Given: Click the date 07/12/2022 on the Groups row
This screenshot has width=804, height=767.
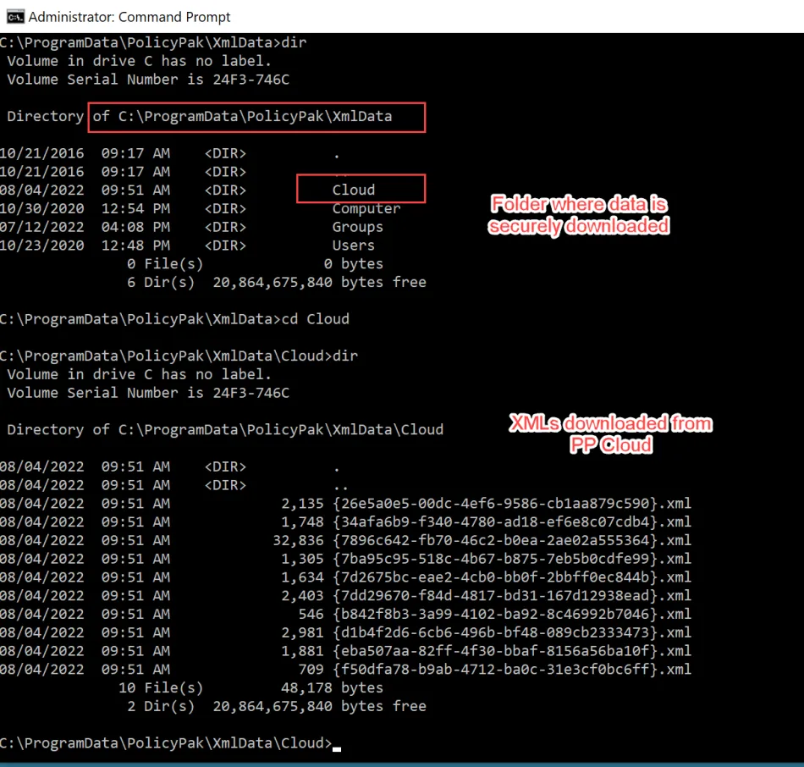Looking at the screenshot, I should point(42,227).
